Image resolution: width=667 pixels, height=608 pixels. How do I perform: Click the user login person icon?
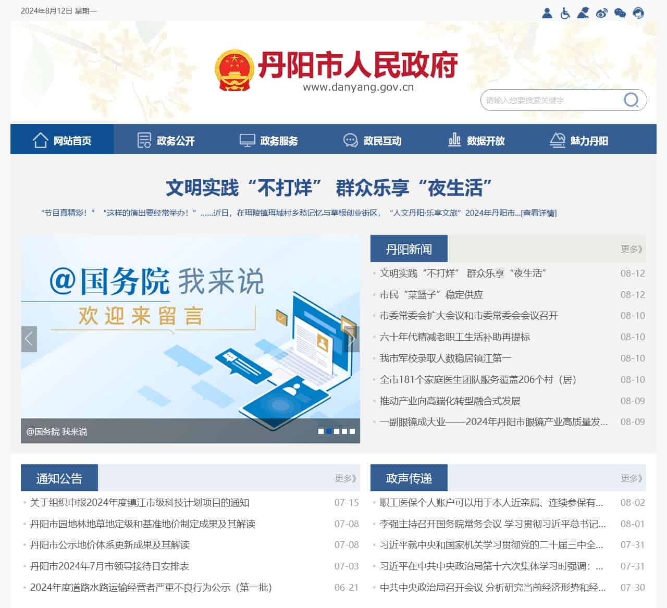click(x=547, y=13)
